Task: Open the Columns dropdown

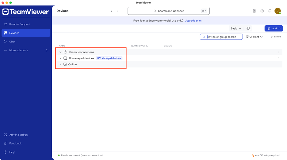Action: [254, 37]
